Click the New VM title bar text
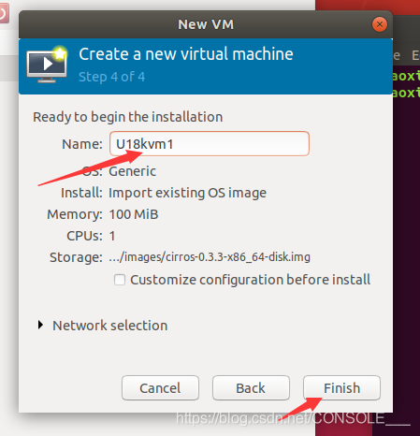Screen dimensions: 420x436 coord(206,24)
